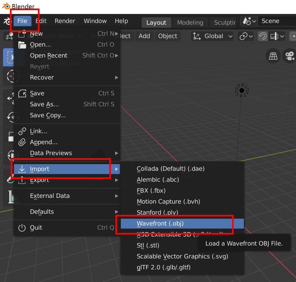Import Stanford (.ply) file
296x282 pixels.
182,212
